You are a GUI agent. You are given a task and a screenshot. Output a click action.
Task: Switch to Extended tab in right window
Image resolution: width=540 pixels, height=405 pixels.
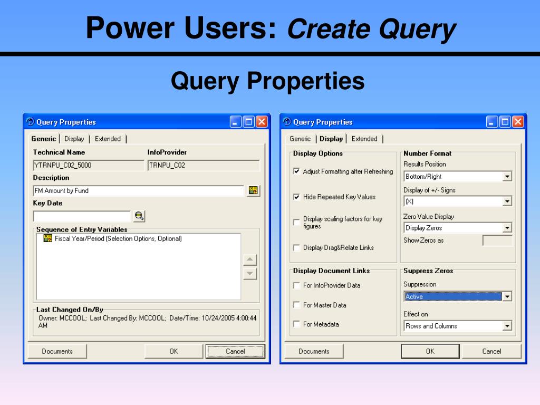pos(364,139)
